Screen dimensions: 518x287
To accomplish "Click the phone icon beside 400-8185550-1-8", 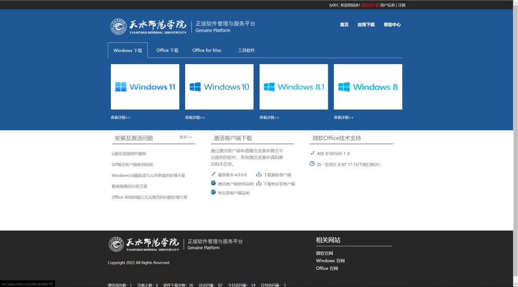I will point(312,153).
